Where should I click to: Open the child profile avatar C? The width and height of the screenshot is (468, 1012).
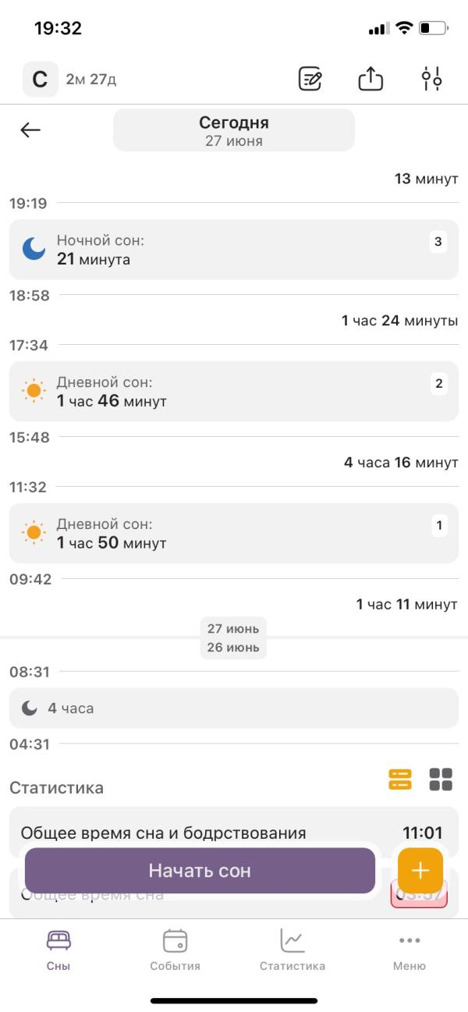point(40,80)
